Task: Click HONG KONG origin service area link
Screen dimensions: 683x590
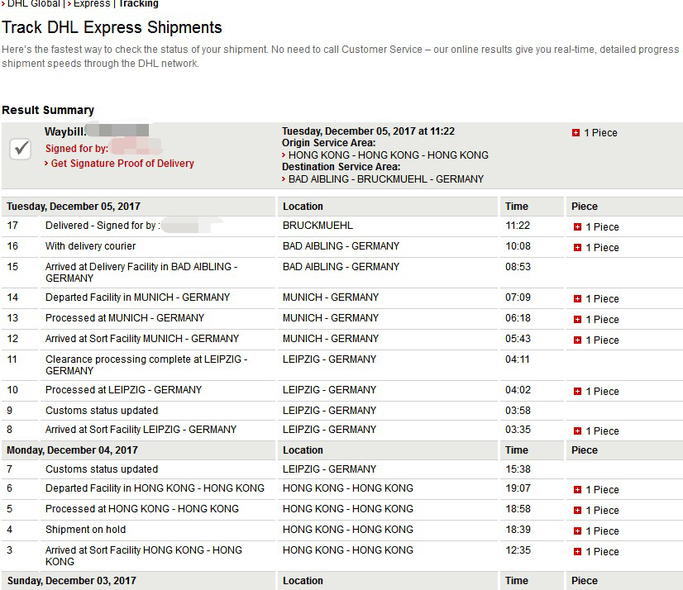Action: [x=388, y=155]
